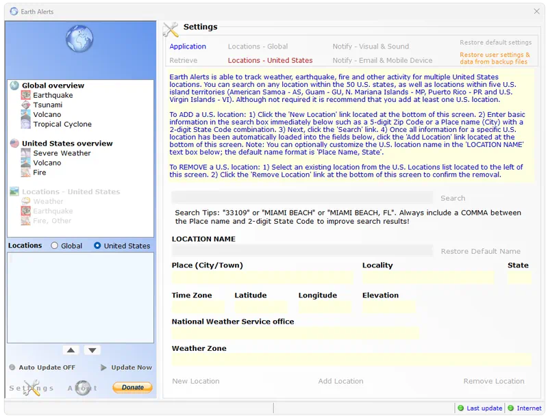Image resolution: width=548 pixels, height=420 pixels.
Task: Select the Volcano icon under United States overview
Action: (x=25, y=163)
